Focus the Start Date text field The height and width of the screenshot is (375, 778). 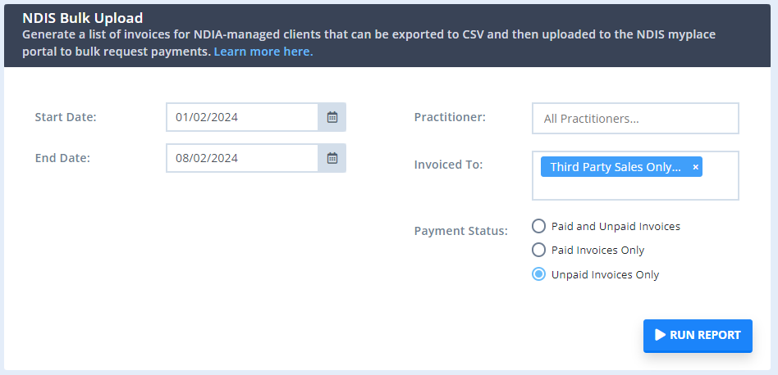coord(242,117)
